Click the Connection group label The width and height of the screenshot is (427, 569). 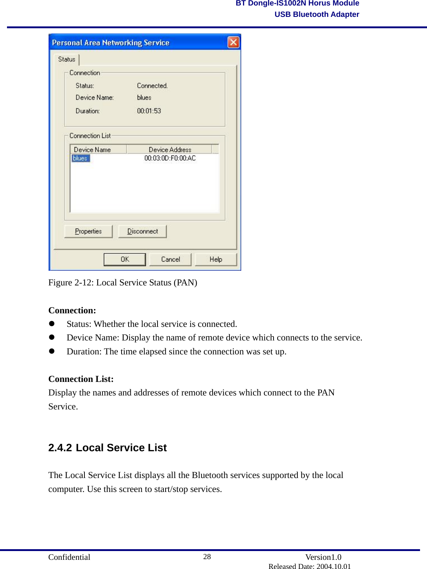coord(84,72)
